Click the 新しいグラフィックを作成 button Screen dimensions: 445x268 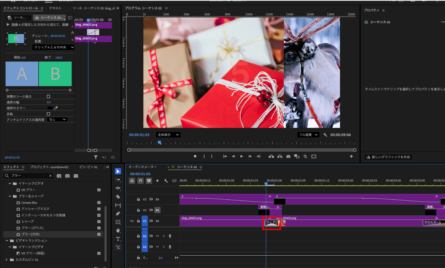[x=388, y=157]
